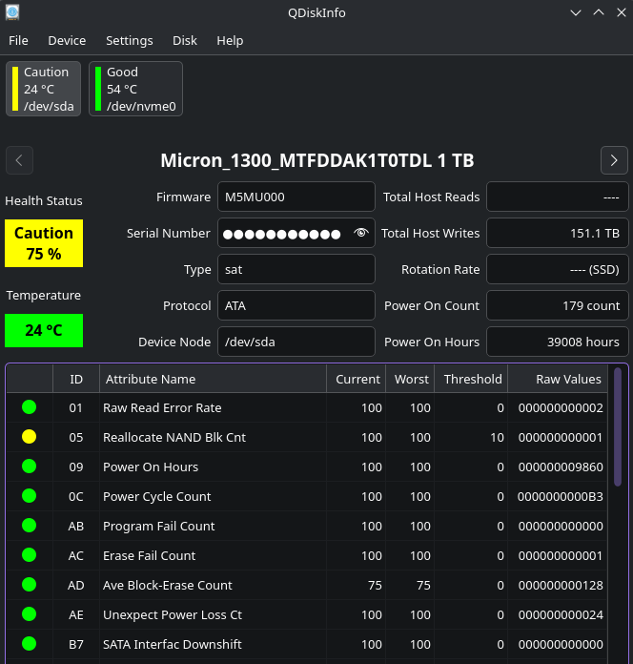Open the Device menu
The width and height of the screenshot is (633, 664).
[x=67, y=41]
